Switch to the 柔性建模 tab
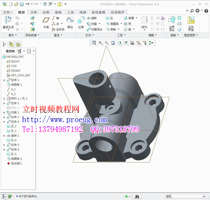Screen dimensions: 210x200 98,12
